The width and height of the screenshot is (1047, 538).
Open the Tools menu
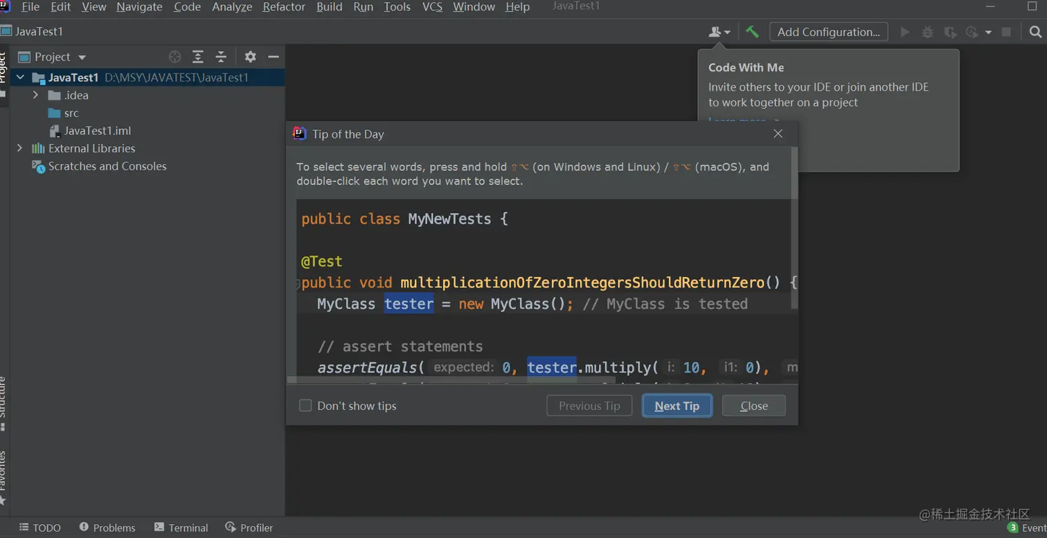click(x=397, y=7)
